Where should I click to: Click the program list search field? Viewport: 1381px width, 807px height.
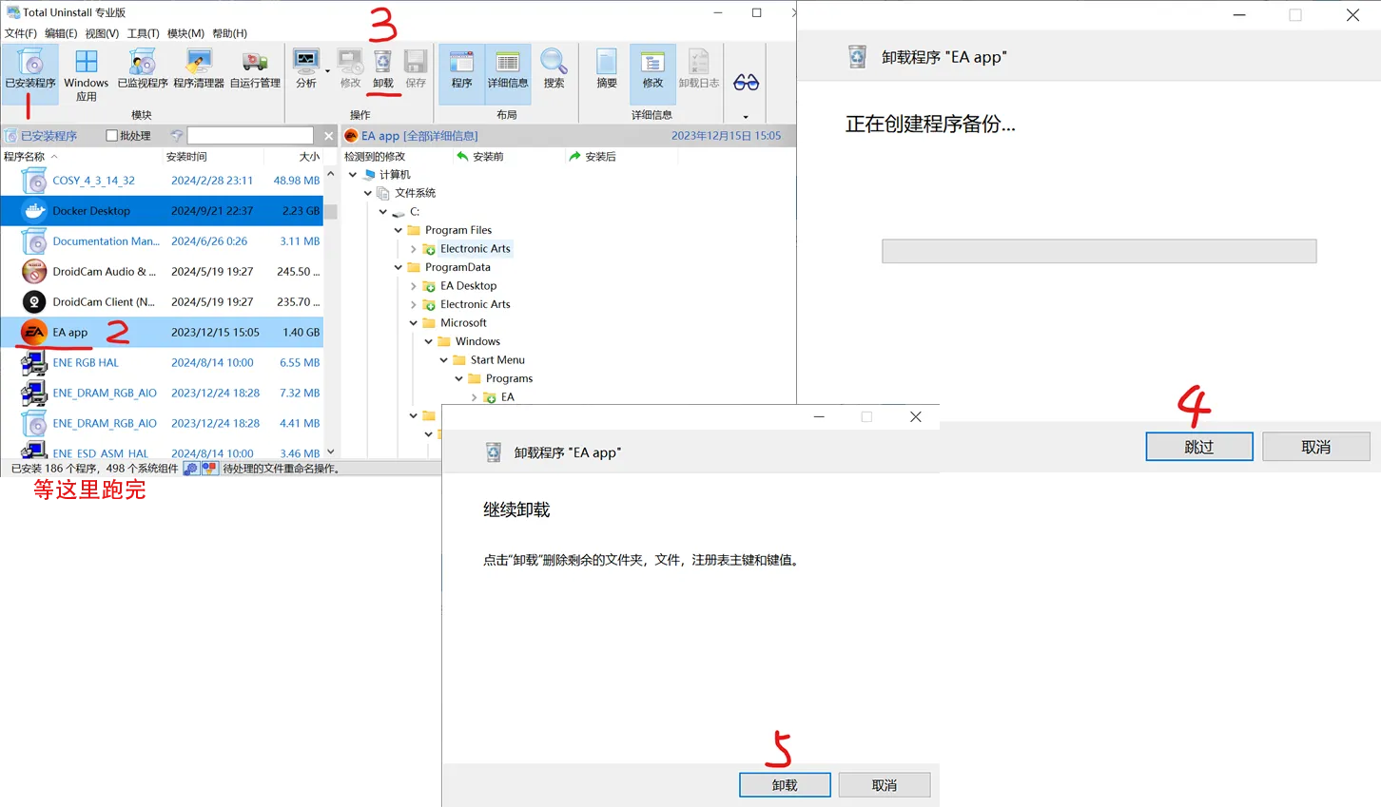pyautogui.click(x=250, y=136)
